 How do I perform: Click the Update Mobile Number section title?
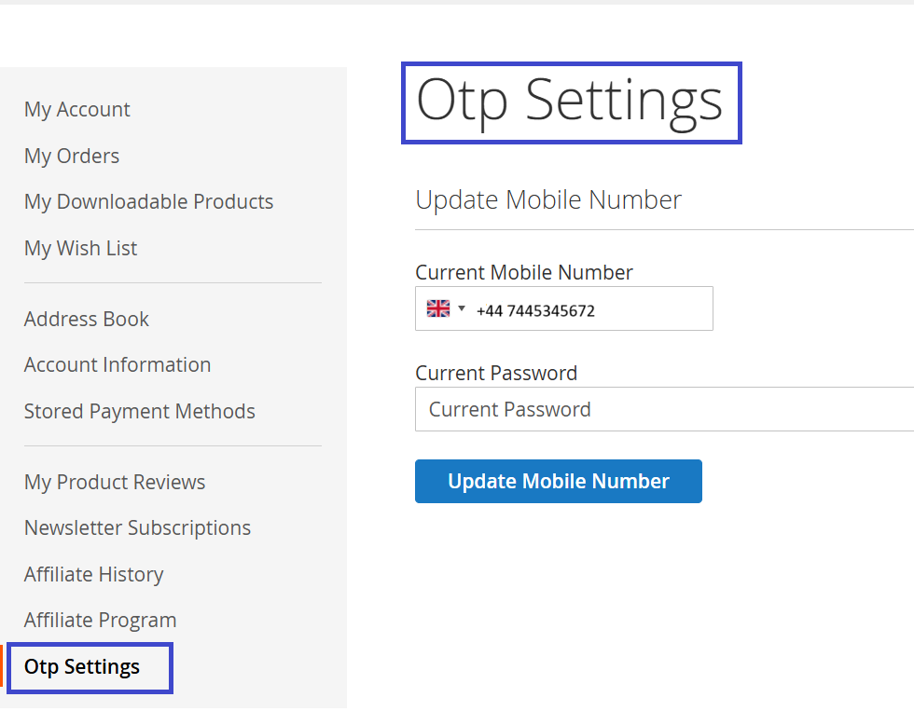[x=548, y=199]
